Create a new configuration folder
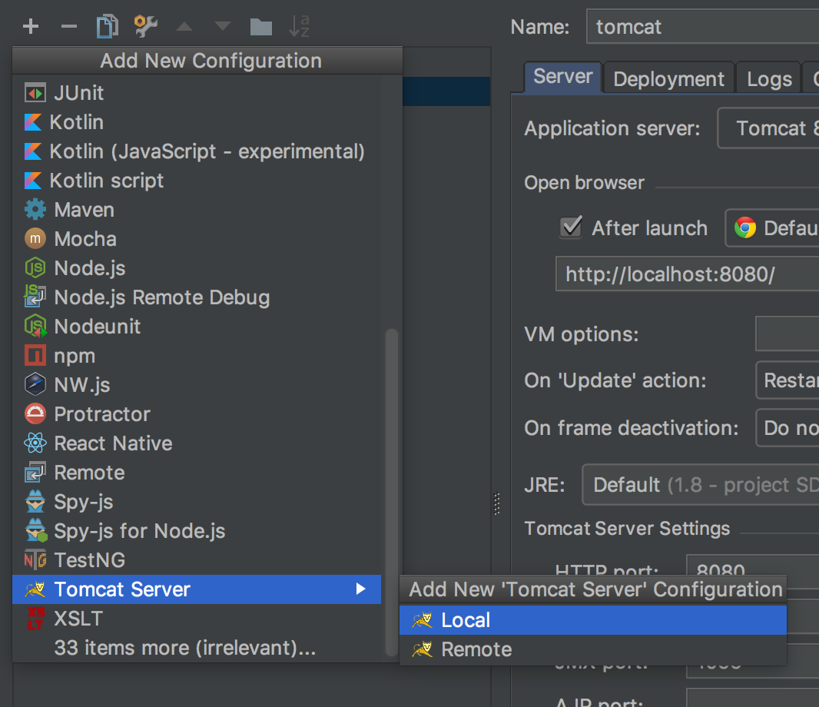The height and width of the screenshot is (707, 819). 260,25
